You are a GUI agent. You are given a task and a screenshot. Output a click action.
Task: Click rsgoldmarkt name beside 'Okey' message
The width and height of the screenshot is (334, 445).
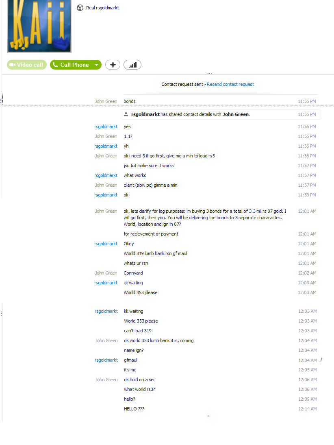(106, 244)
